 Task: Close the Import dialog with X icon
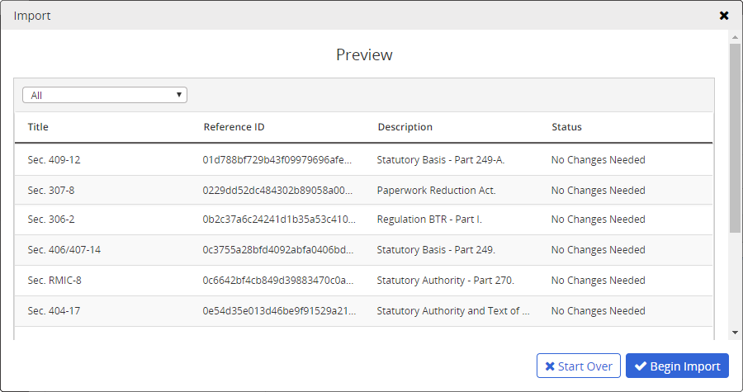724,16
